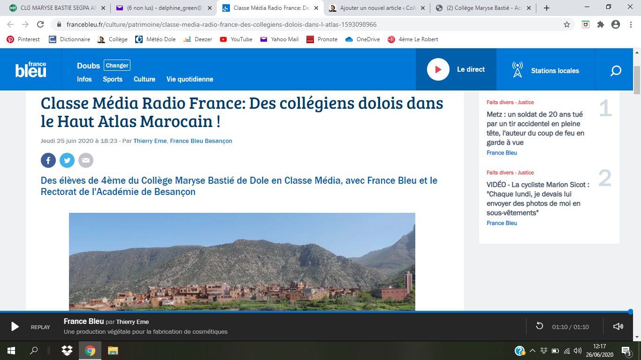This screenshot has width=641, height=360.
Task: Open the Vie quotidienne menu
Action: pyautogui.click(x=190, y=79)
